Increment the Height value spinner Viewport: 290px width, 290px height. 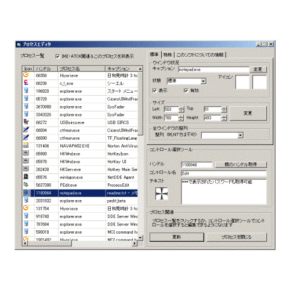pyautogui.click(x=224, y=117)
